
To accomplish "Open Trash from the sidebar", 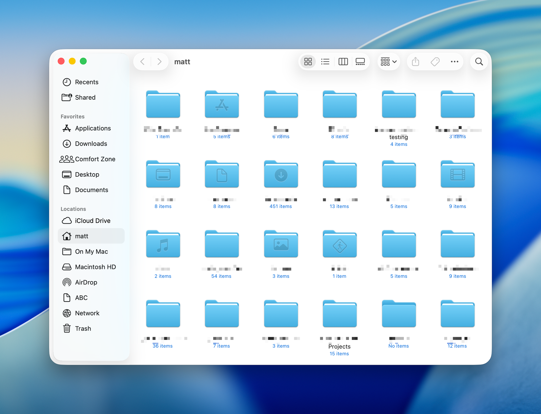I will coord(83,328).
